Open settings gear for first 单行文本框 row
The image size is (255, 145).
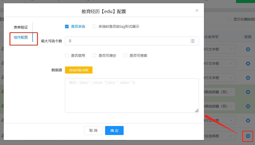point(247,49)
